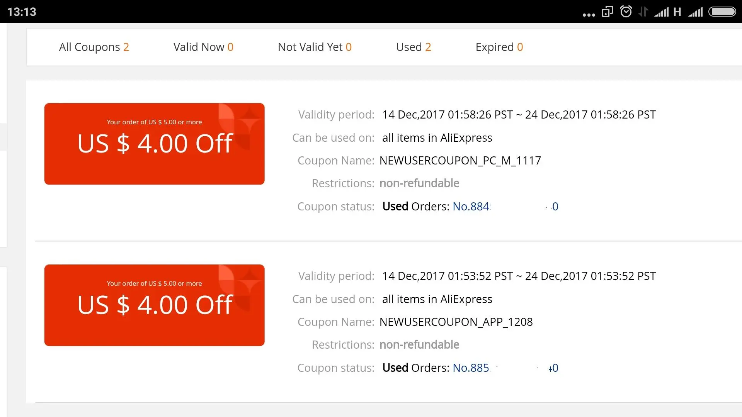This screenshot has height=417, width=742.
Task: Open order link No.885 for second coupon
Action: point(505,368)
